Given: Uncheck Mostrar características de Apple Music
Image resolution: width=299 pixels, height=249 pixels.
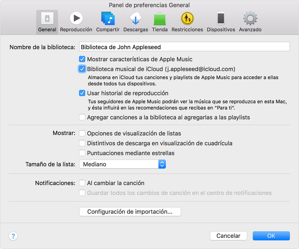Looking at the screenshot, I should pyautogui.click(x=82, y=59).
